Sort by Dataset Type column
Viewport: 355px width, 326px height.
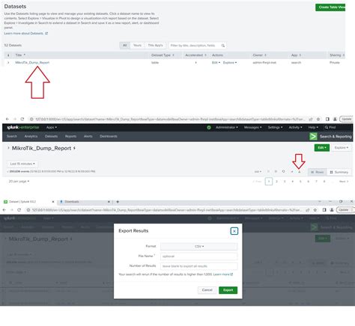click(163, 55)
